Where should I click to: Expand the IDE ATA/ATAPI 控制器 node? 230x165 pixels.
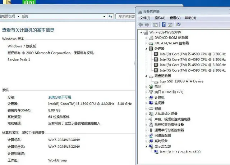(146, 43)
